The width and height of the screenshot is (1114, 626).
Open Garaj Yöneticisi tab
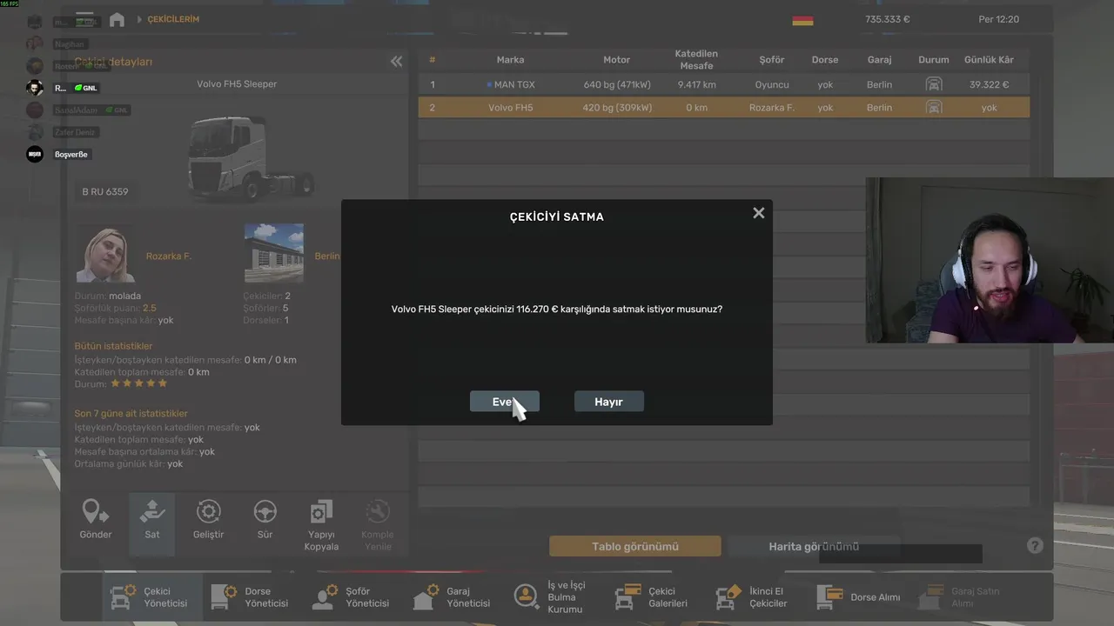pyautogui.click(x=455, y=597)
